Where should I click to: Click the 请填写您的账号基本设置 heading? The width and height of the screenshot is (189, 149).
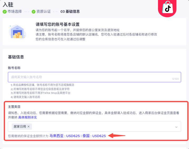57,24
